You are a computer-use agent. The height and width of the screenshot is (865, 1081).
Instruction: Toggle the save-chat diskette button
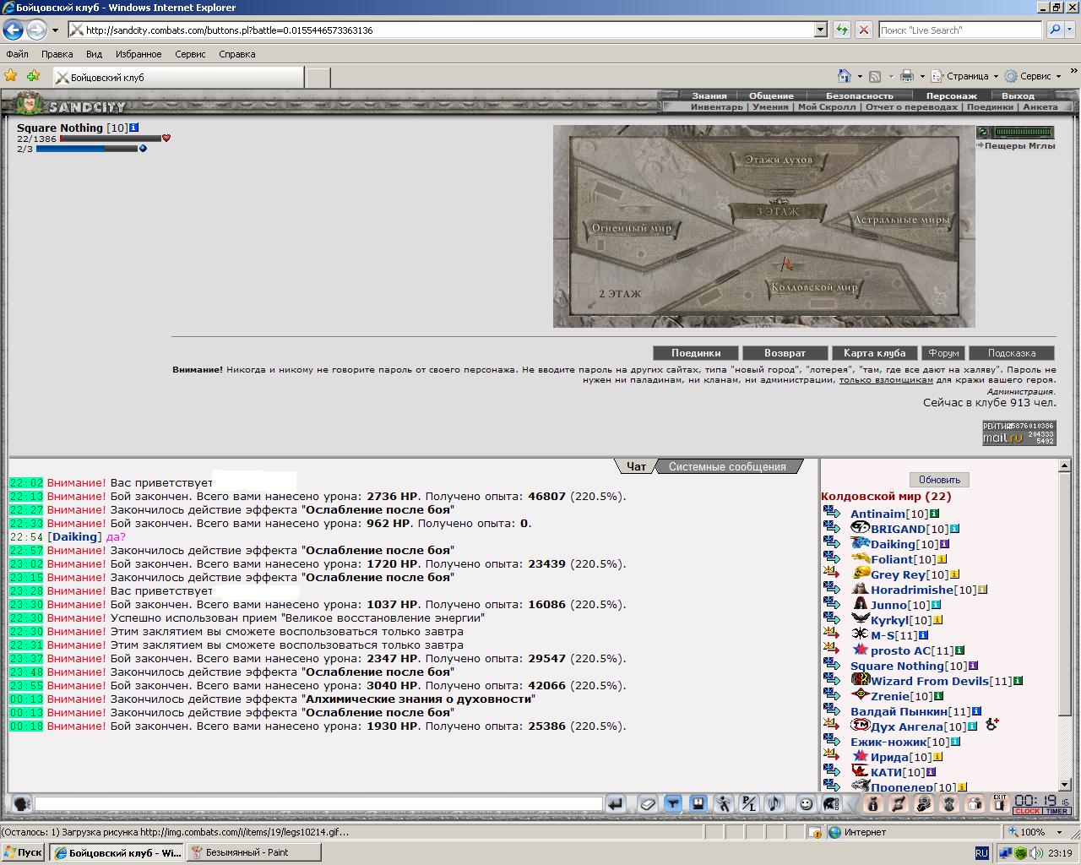(x=698, y=803)
